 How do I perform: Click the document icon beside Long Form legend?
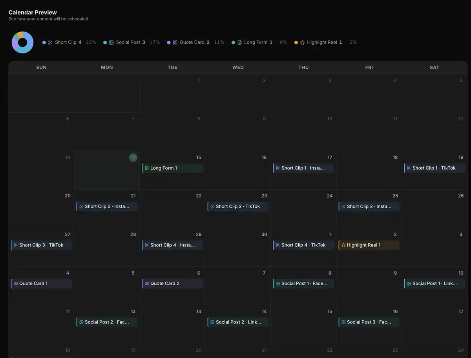(239, 42)
